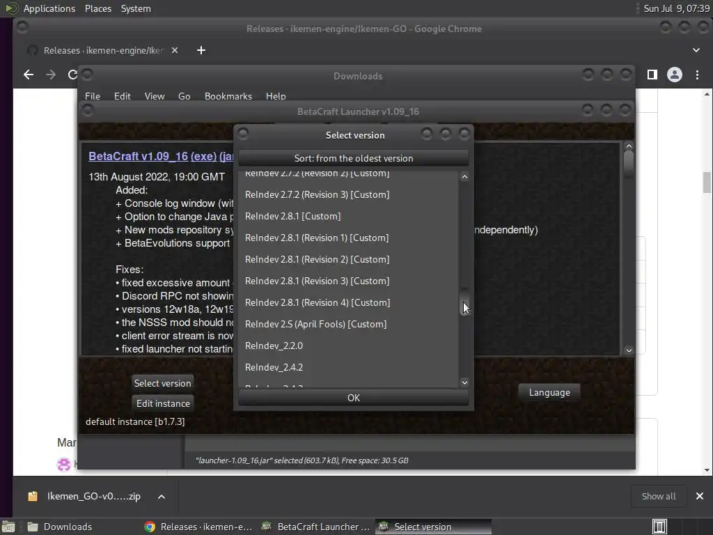Click changelog panel scroll down arrow

pos(629,350)
